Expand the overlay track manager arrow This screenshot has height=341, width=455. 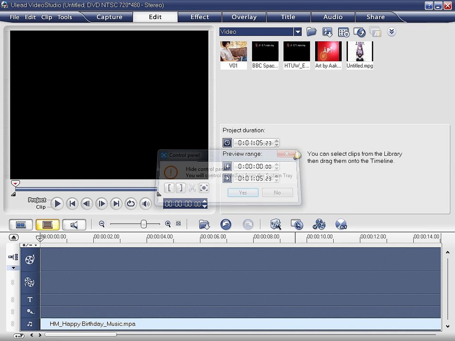13,268
